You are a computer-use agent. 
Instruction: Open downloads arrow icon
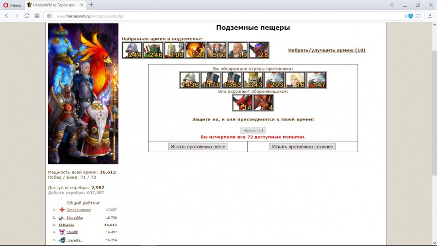[430, 16]
